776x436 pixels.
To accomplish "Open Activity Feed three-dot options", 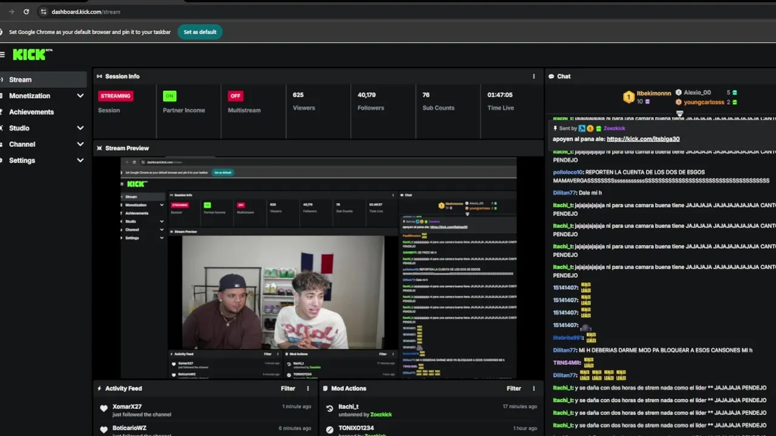I will pyautogui.click(x=307, y=388).
